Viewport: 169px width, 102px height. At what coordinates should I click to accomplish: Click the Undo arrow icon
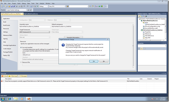pos(24,6)
